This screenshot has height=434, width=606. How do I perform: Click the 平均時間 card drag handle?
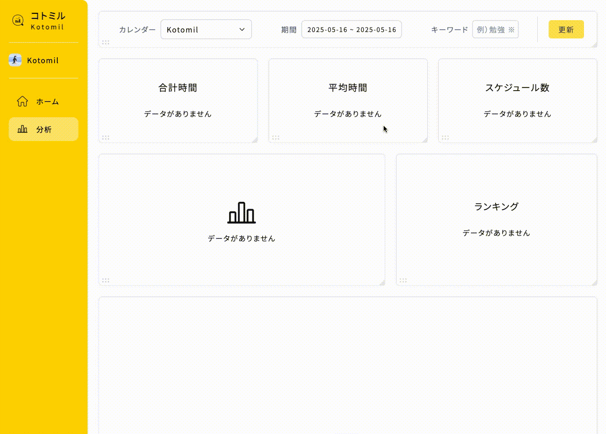tap(276, 137)
